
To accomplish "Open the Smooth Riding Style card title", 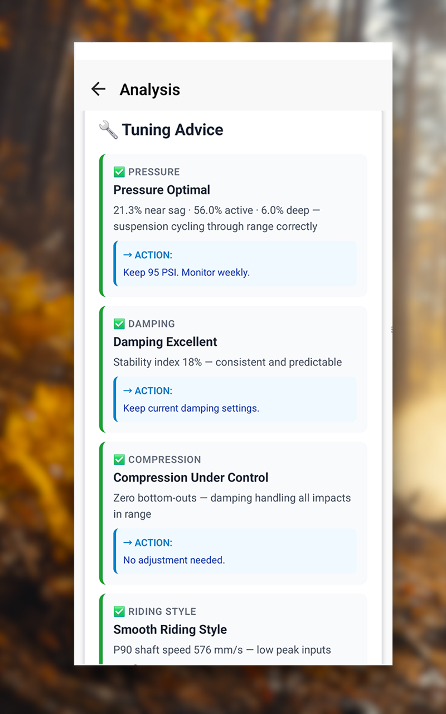I will pos(170,629).
